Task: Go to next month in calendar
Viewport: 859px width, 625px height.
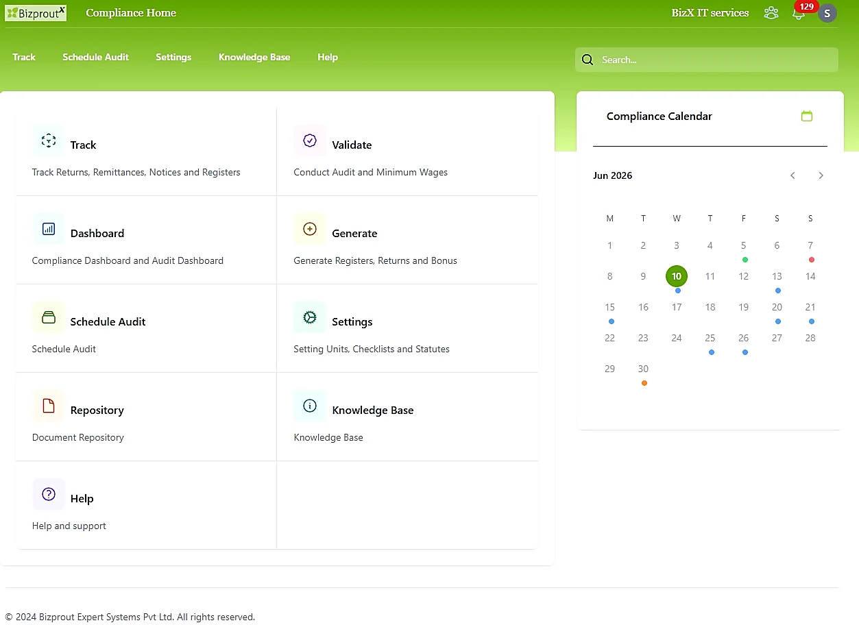Action: pyautogui.click(x=821, y=175)
